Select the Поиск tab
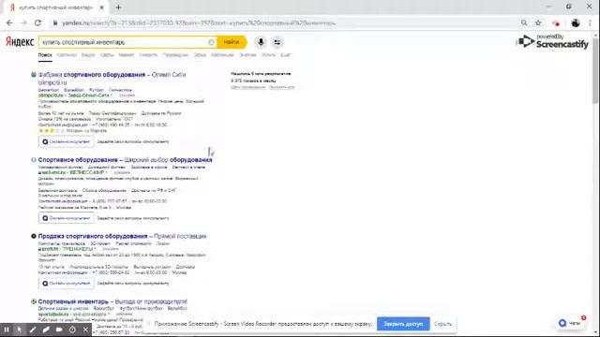The image size is (600, 337). [45, 55]
